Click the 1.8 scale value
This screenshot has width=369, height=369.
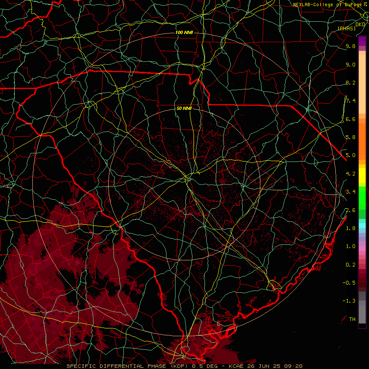click(351, 228)
